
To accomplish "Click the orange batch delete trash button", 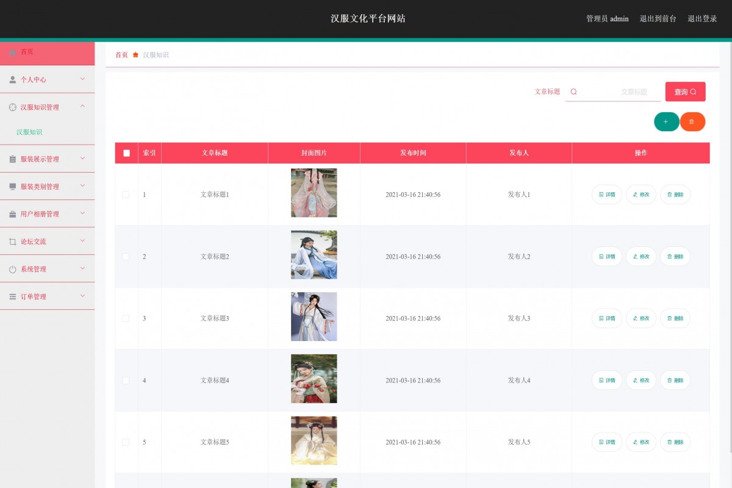I will click(692, 122).
